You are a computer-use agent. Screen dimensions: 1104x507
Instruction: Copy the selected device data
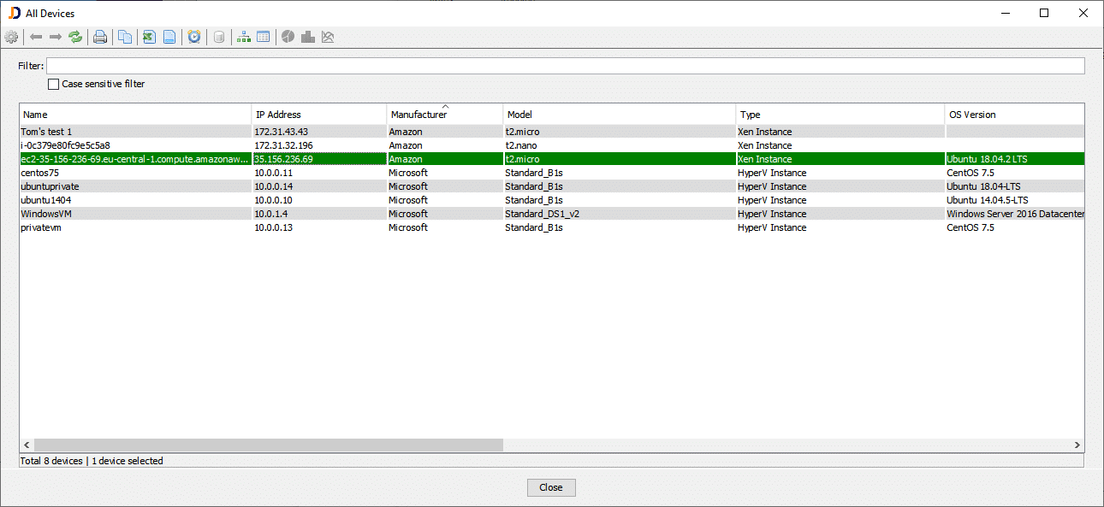(x=123, y=37)
